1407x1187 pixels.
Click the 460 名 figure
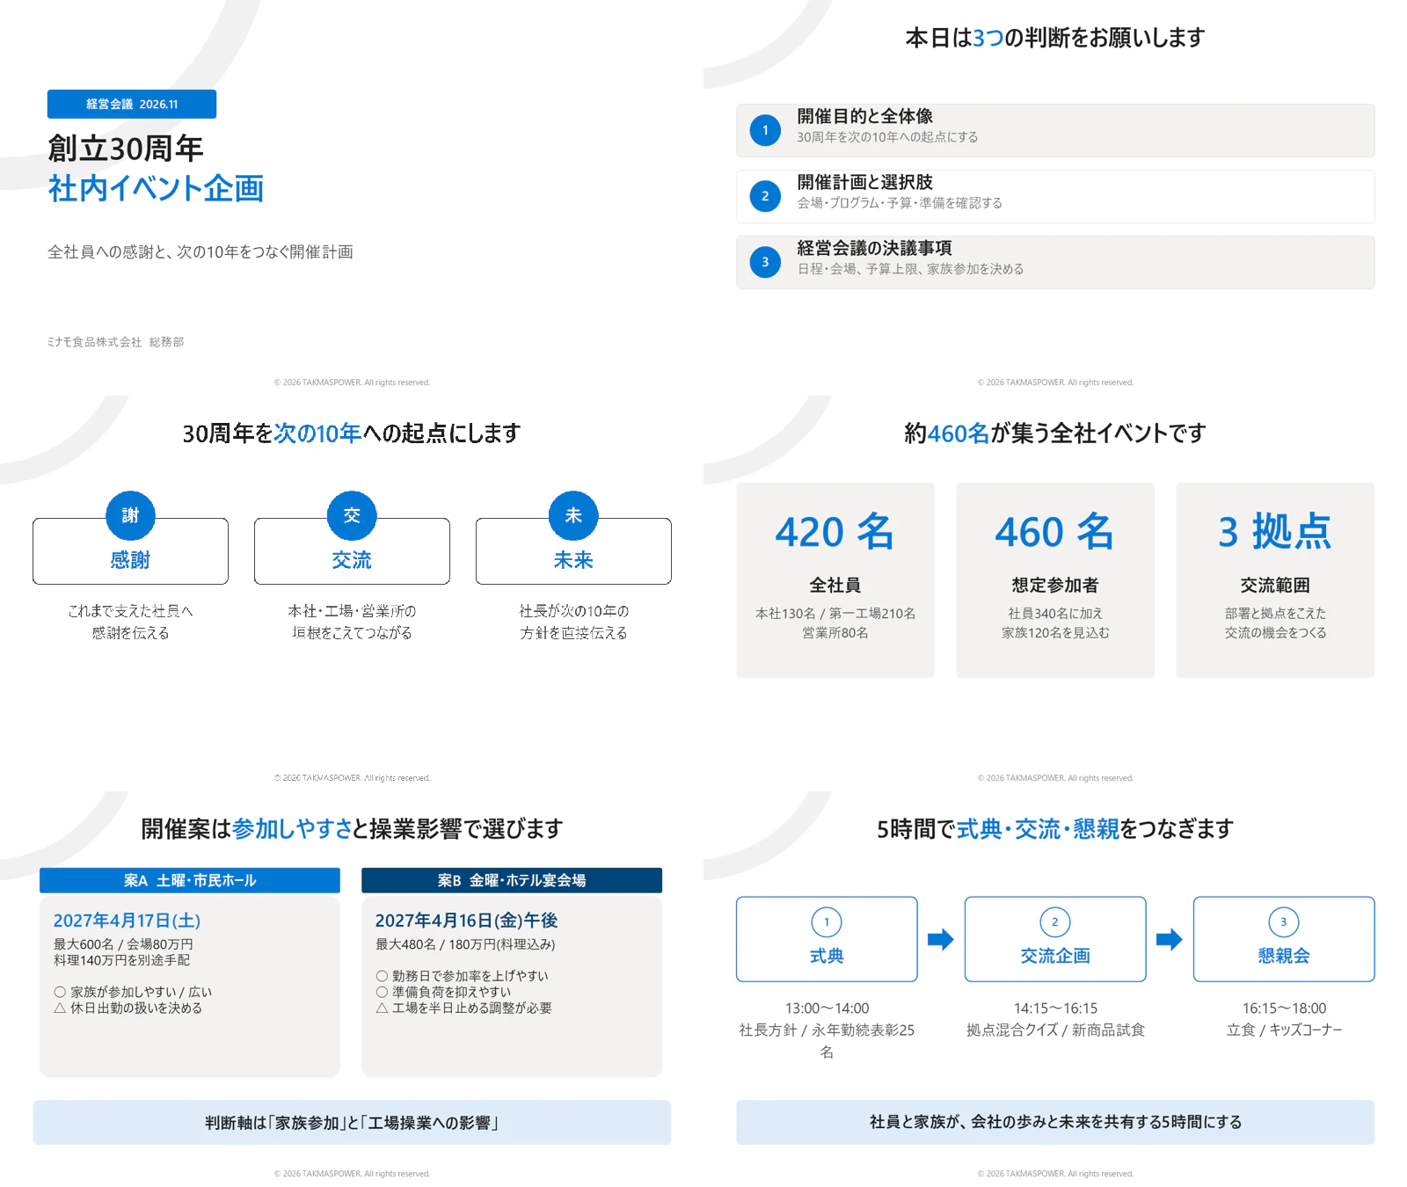[1054, 532]
